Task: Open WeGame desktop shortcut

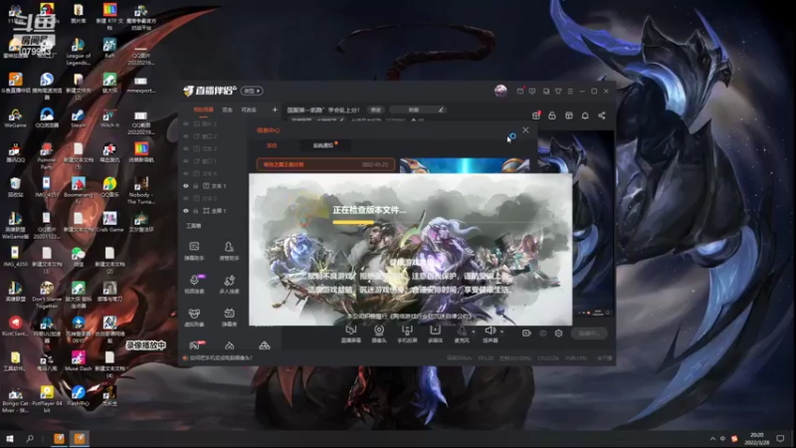Action: (15, 118)
